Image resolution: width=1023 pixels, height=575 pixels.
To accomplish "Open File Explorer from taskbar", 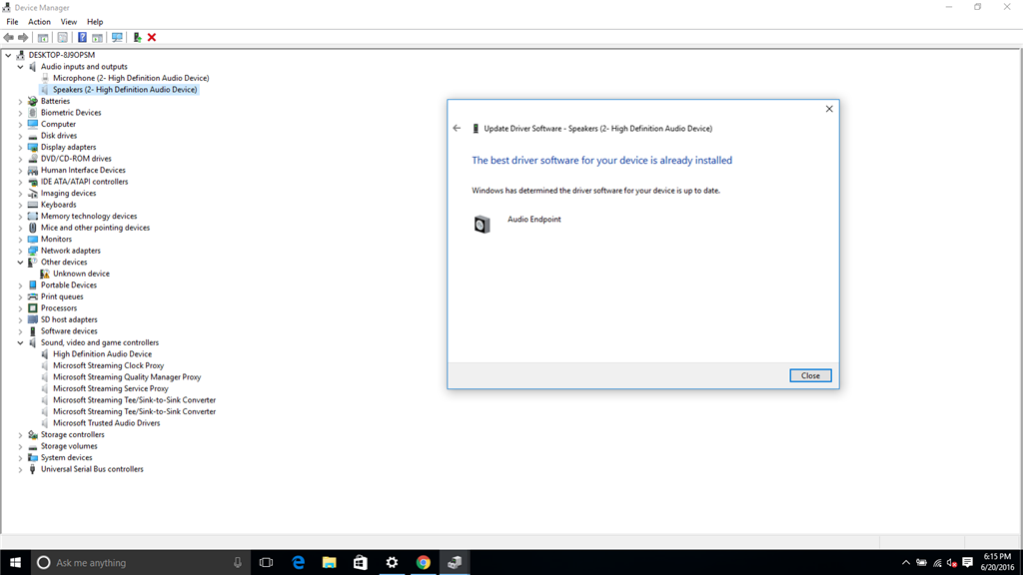I will click(x=329, y=563).
